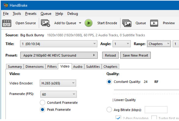Click the green Start Encode play icon
Screen dimensions: 179x121
pyautogui.click(x=89, y=23)
